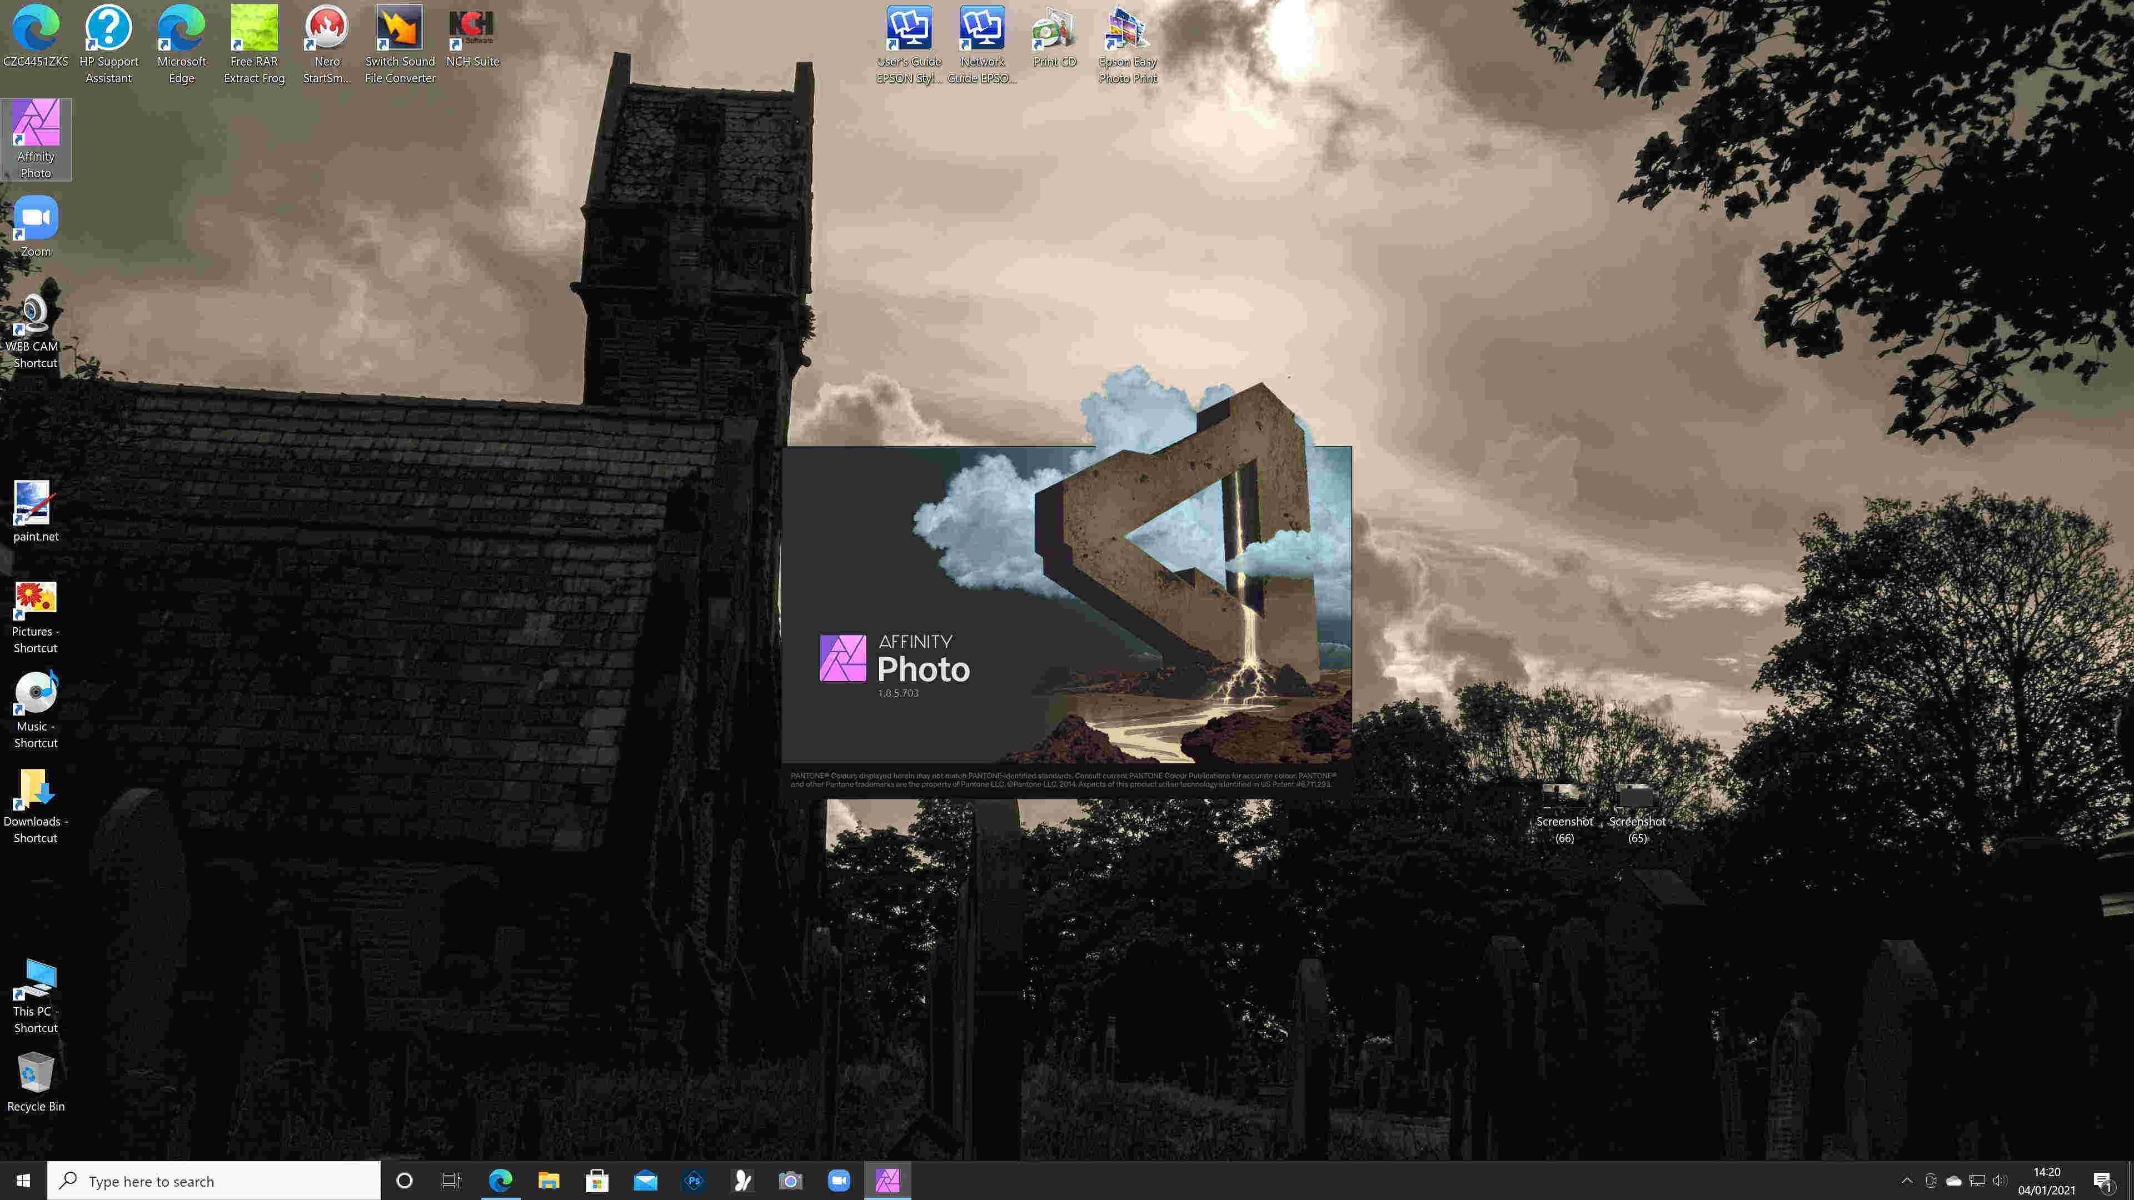Click the Meet Now tray icon

[1930, 1180]
